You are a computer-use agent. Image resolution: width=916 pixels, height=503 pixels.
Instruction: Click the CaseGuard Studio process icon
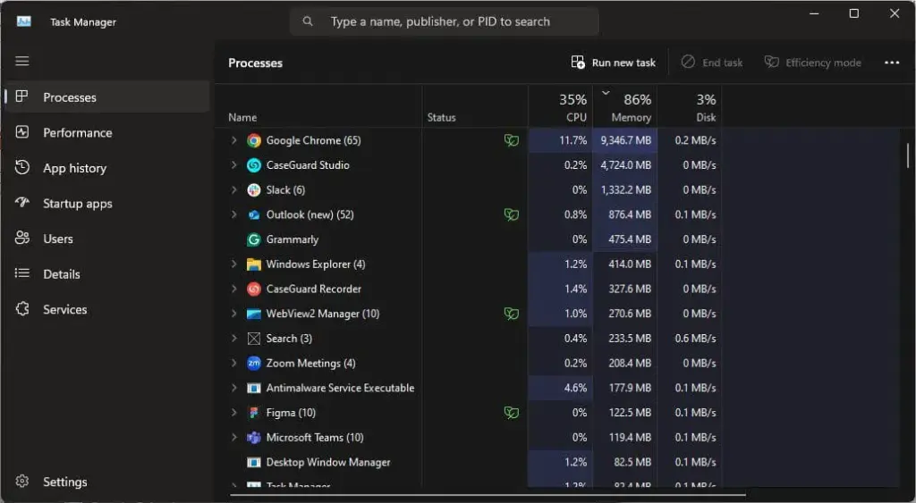253,165
